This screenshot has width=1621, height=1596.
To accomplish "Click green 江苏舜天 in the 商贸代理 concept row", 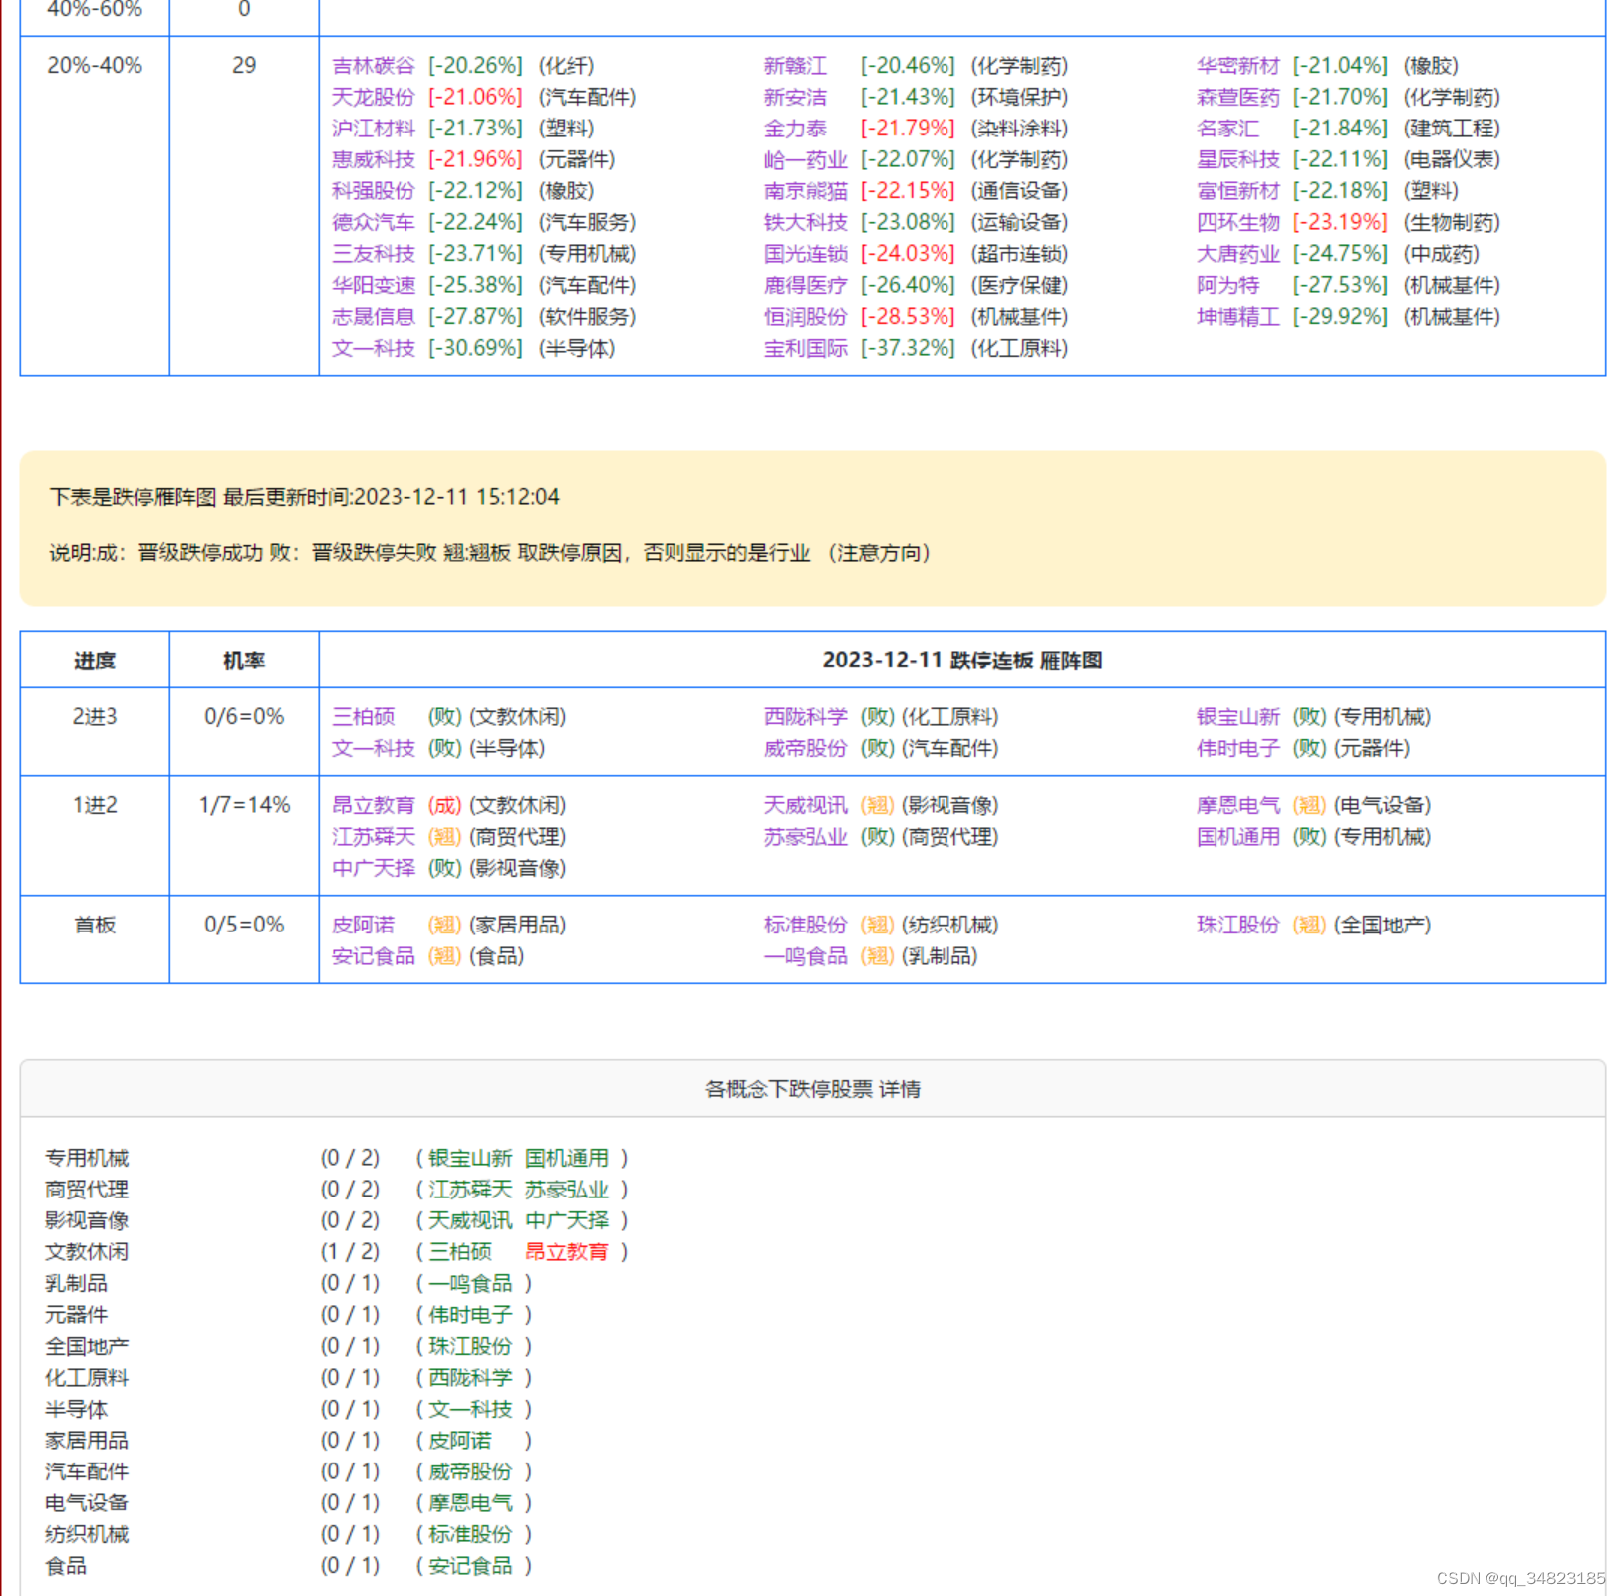I will (469, 1190).
